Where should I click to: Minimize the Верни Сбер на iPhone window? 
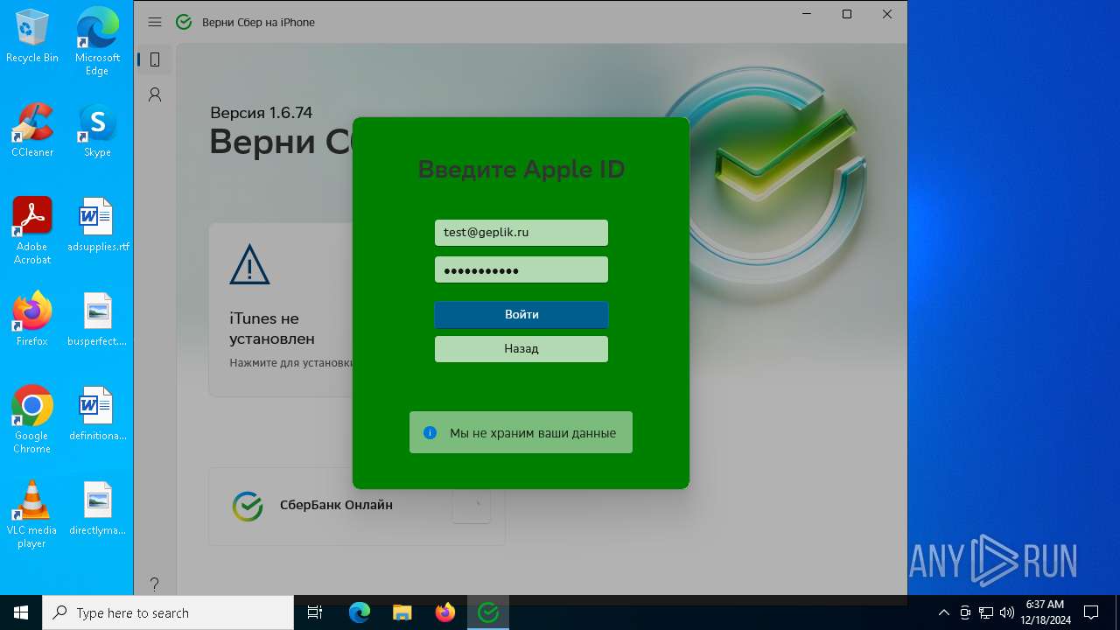click(x=807, y=14)
